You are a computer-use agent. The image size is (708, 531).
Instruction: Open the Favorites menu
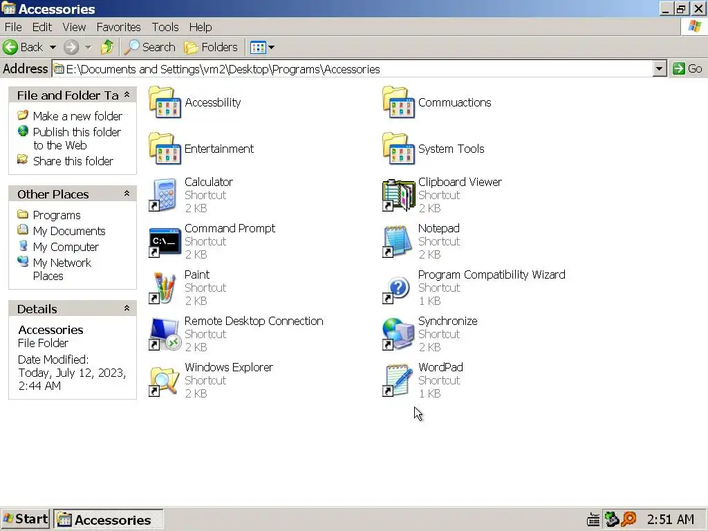(119, 27)
